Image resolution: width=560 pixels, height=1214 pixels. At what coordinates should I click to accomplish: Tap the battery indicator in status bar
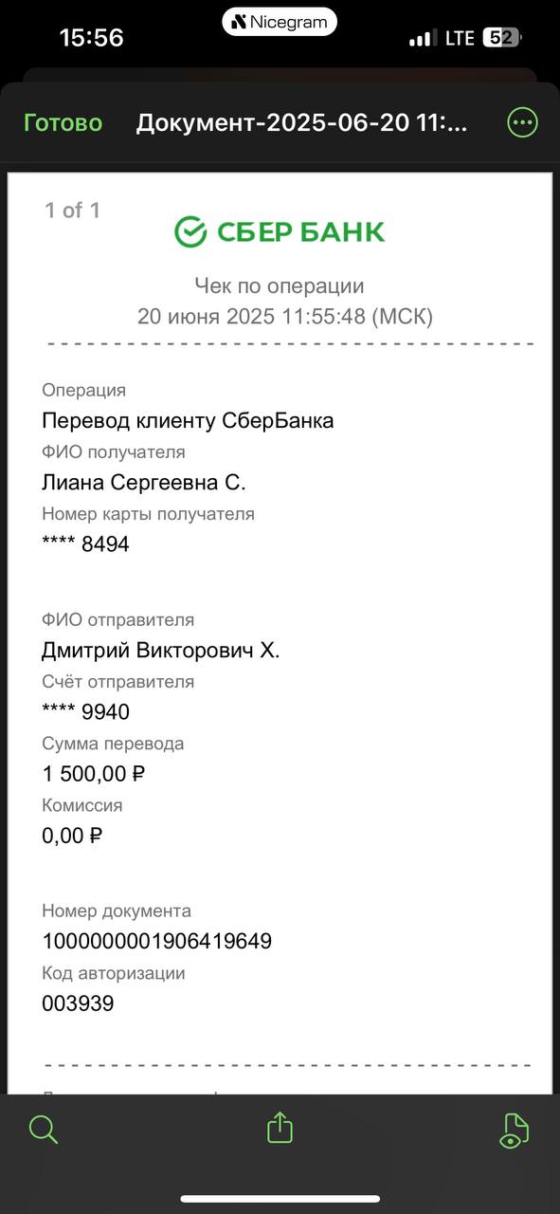point(501,38)
